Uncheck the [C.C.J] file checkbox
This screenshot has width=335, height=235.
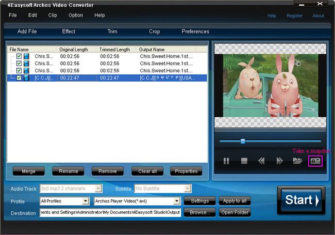(x=19, y=78)
